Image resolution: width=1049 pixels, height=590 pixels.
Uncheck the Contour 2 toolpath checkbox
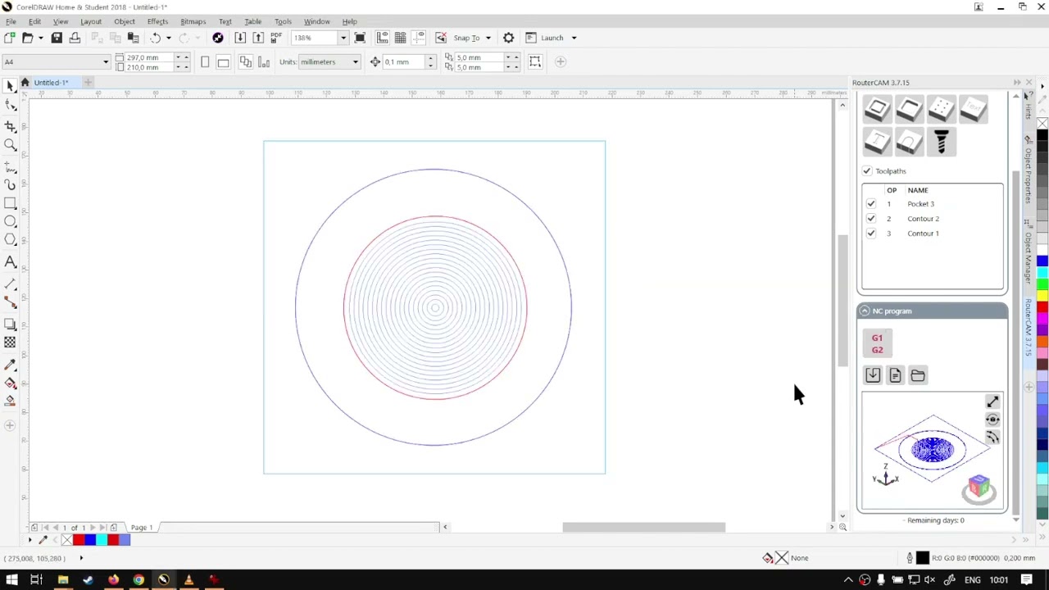(871, 219)
